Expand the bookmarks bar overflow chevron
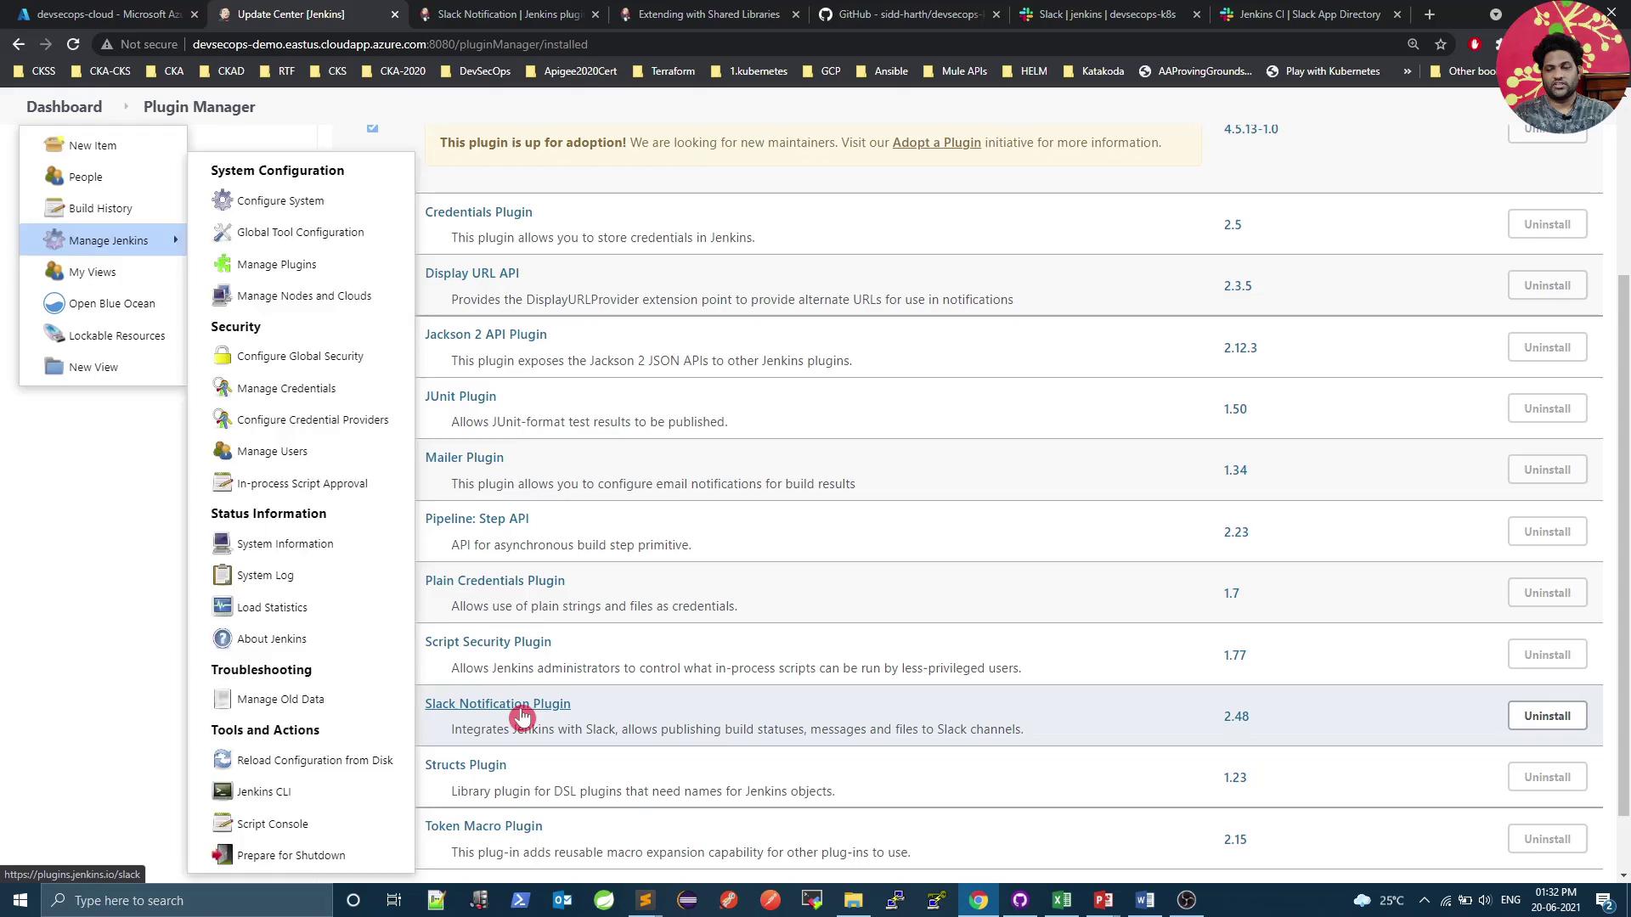The image size is (1631, 917). pyautogui.click(x=1407, y=71)
